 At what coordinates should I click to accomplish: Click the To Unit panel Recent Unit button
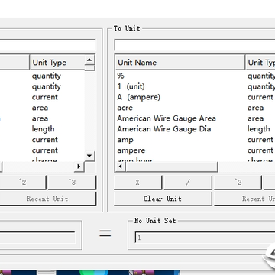[244, 199]
